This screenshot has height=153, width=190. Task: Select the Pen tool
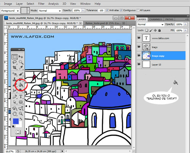click(15, 97)
